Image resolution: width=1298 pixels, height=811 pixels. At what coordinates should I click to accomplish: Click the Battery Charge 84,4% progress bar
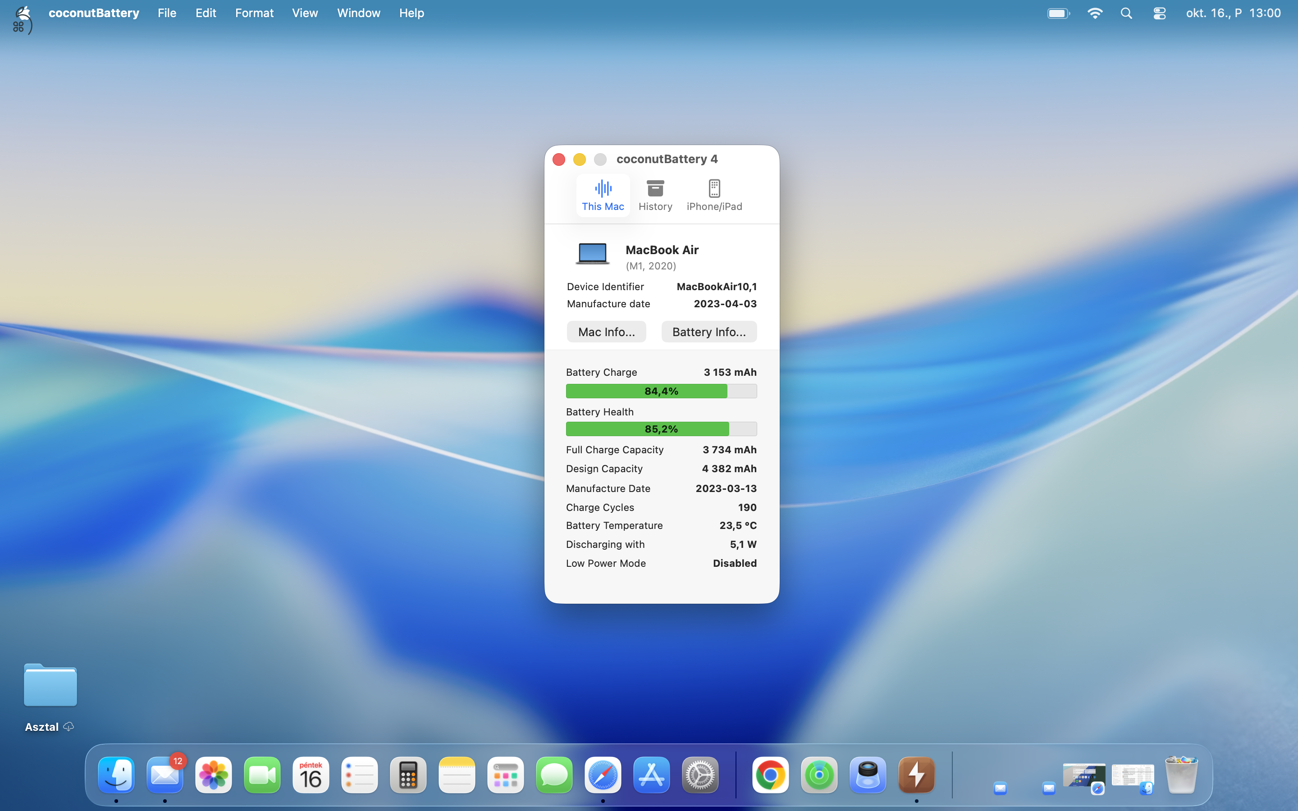pyautogui.click(x=661, y=391)
